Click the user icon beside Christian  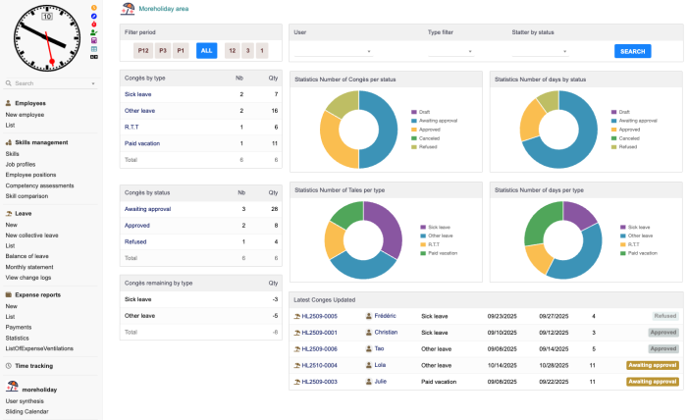click(x=369, y=333)
